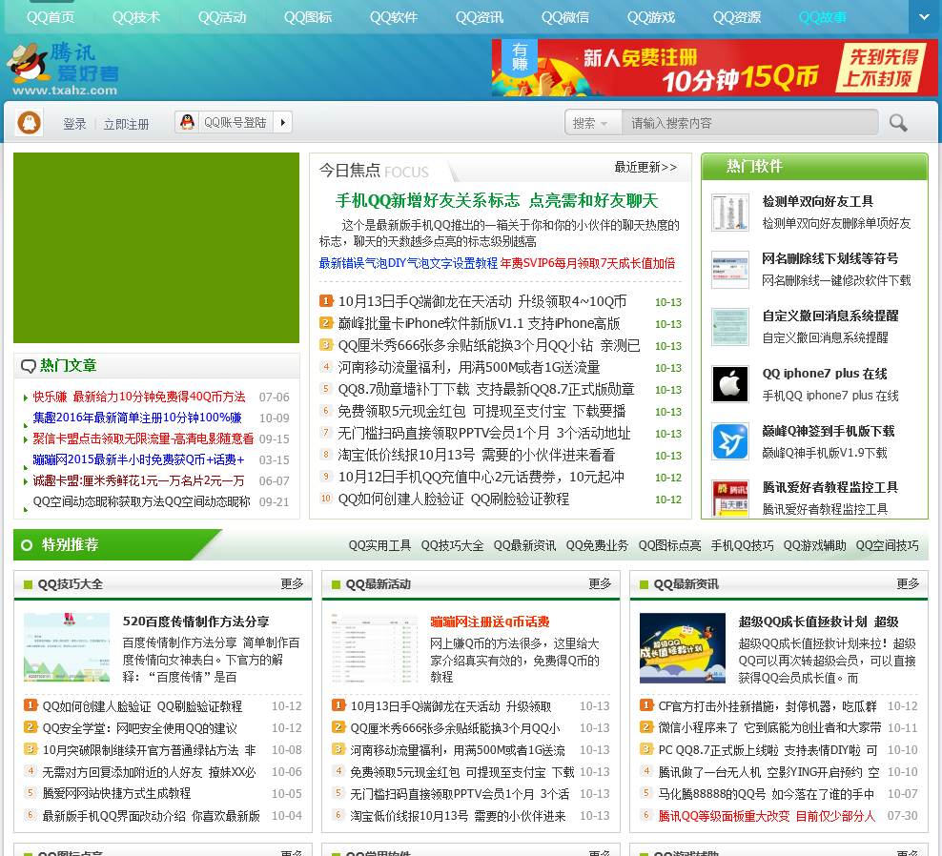Open the QQ游戏 nav item
This screenshot has width=942, height=856.
[651, 17]
